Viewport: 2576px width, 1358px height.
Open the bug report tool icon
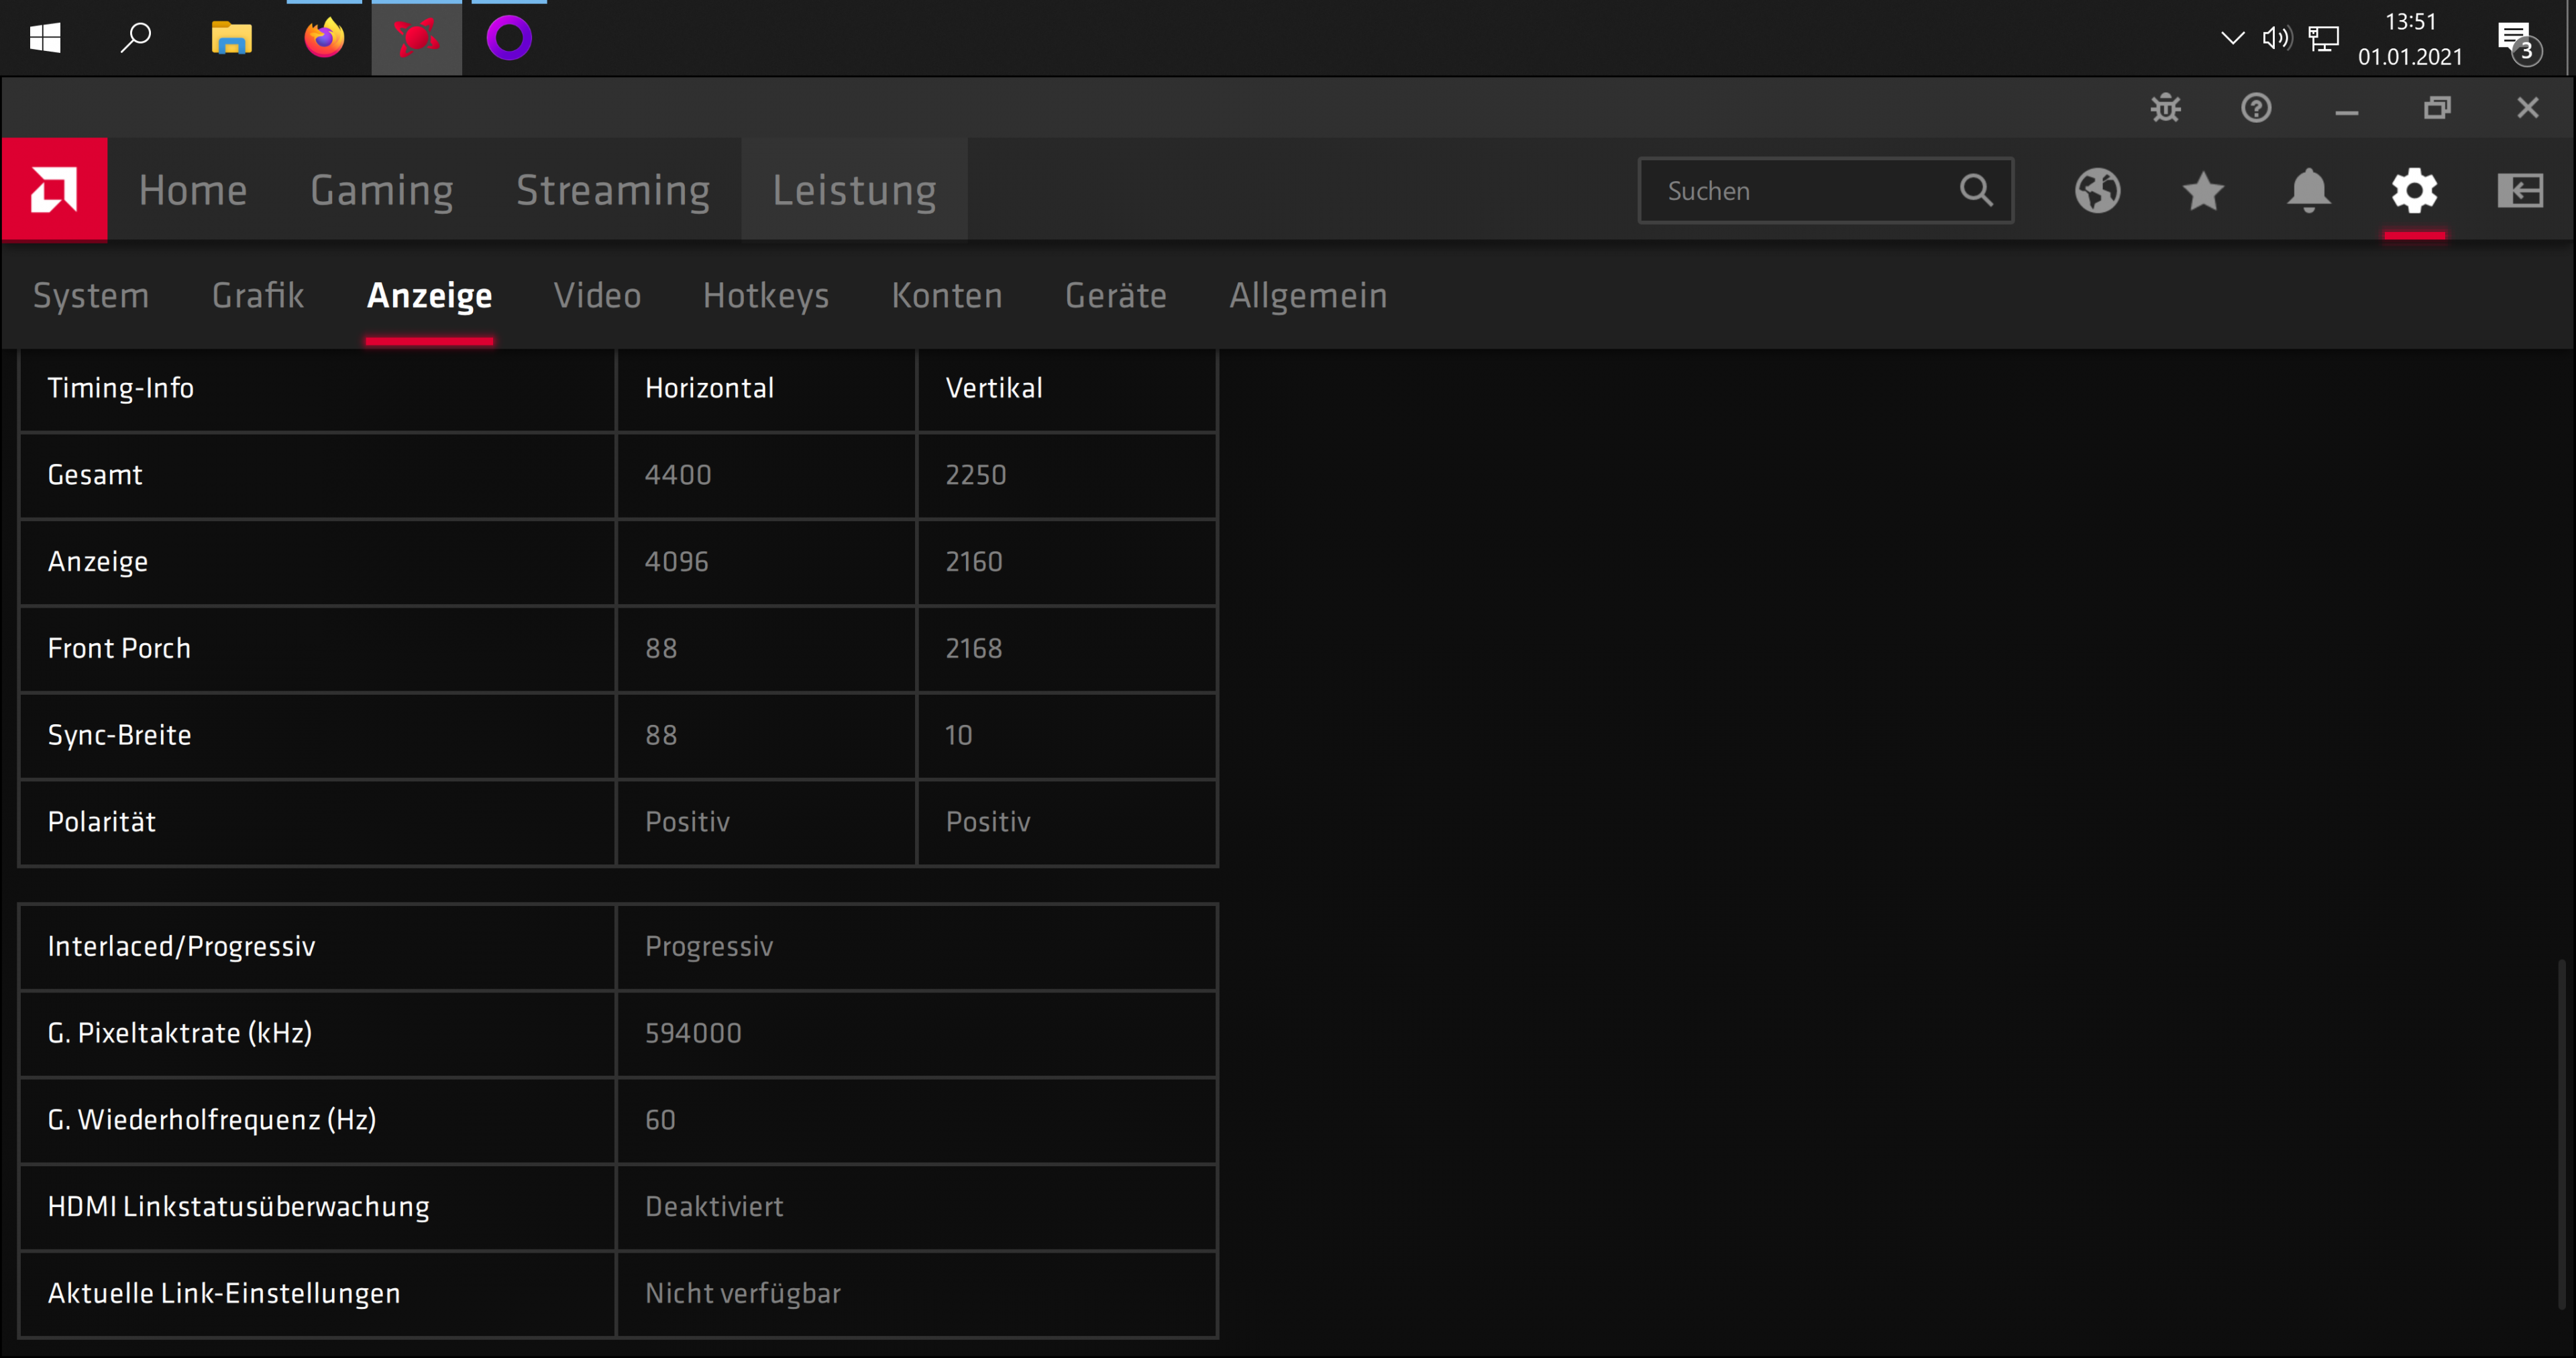click(2165, 108)
